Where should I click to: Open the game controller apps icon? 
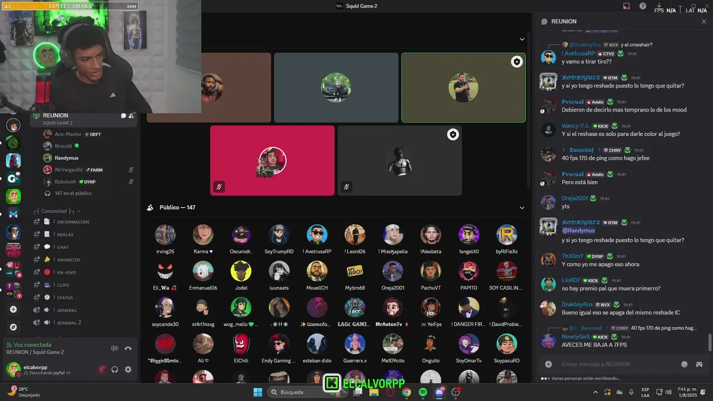[x=699, y=364]
